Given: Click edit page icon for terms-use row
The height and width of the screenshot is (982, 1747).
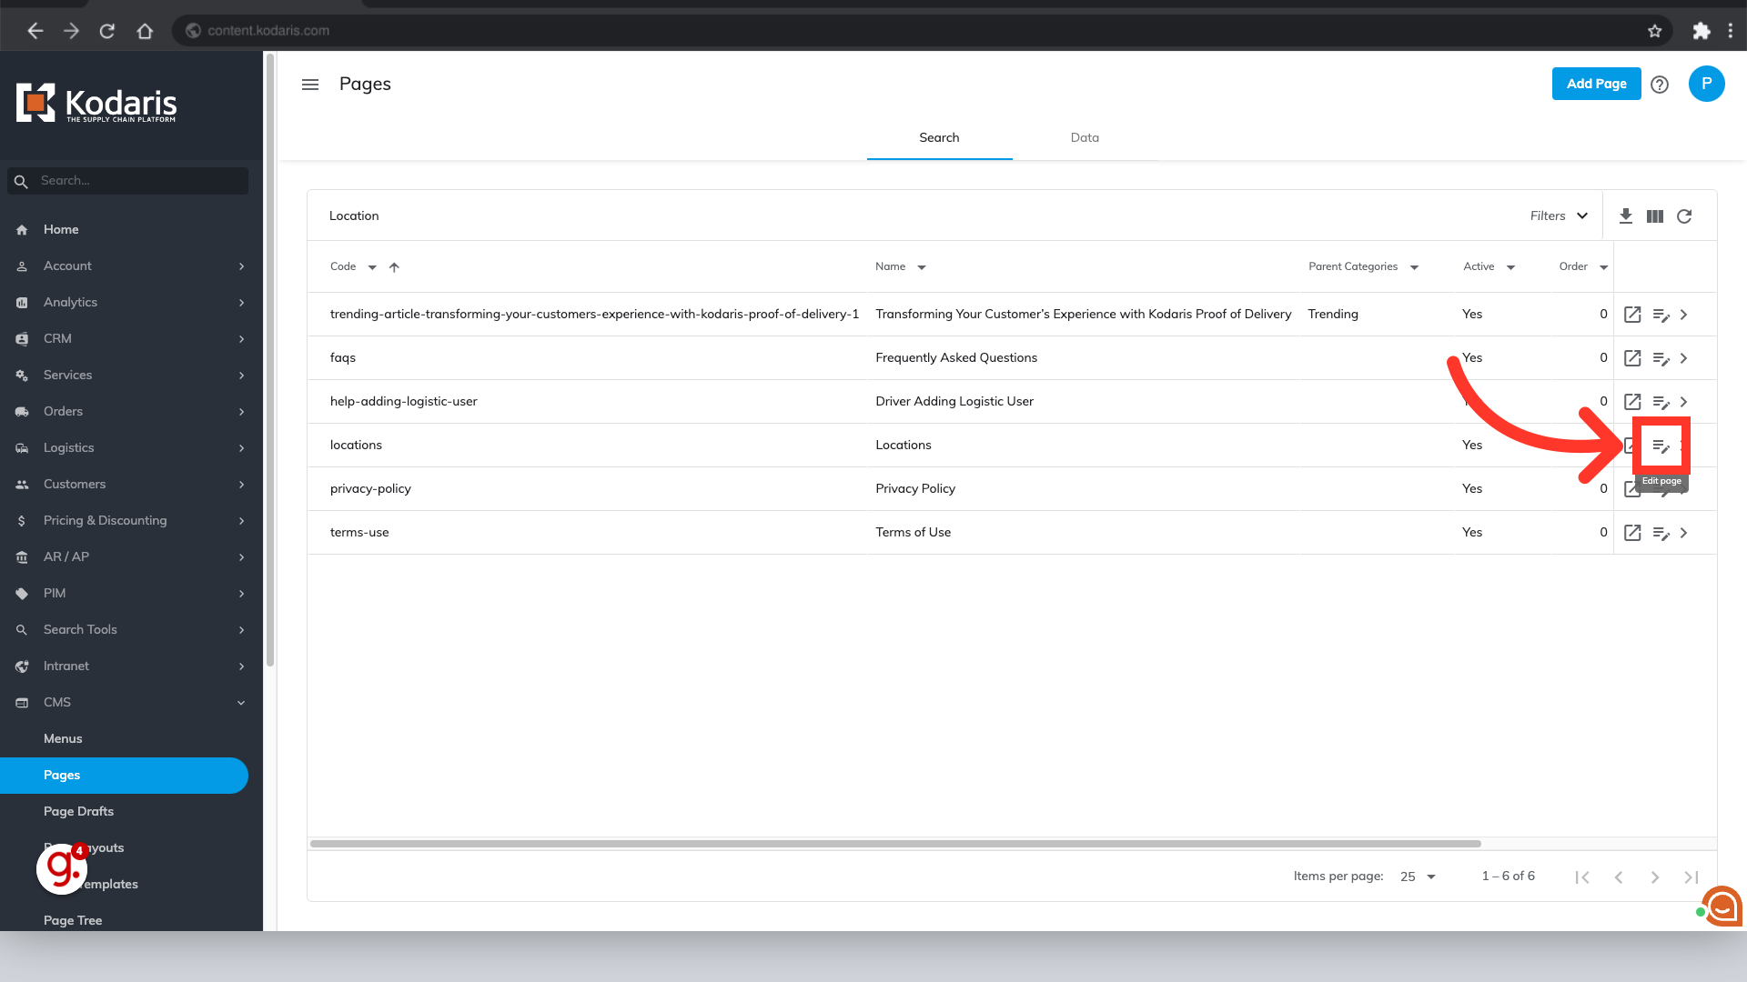Looking at the screenshot, I should click(1661, 533).
